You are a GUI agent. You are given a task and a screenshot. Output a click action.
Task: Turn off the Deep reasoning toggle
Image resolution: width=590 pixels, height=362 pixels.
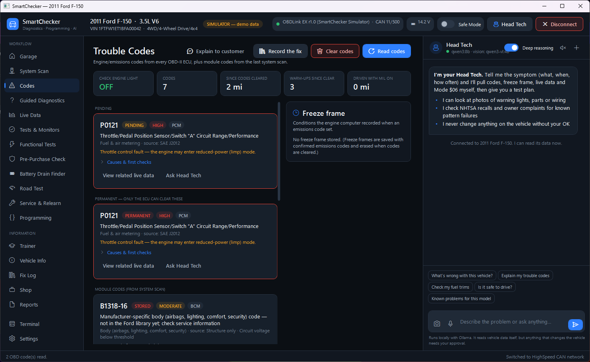click(511, 48)
